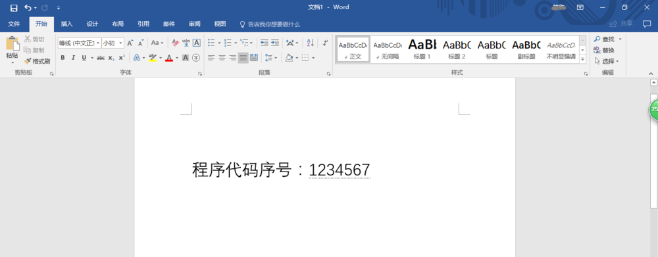Switch to the Design (设计) tab
The image size is (658, 257).
point(92,24)
